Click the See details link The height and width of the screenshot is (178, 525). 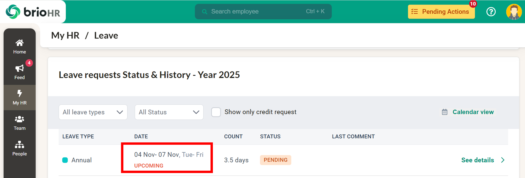pyautogui.click(x=477, y=160)
